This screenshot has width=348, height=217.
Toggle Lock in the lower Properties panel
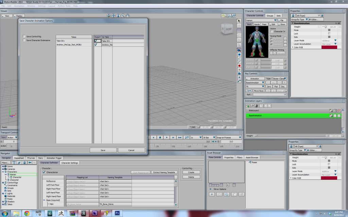coord(329,164)
